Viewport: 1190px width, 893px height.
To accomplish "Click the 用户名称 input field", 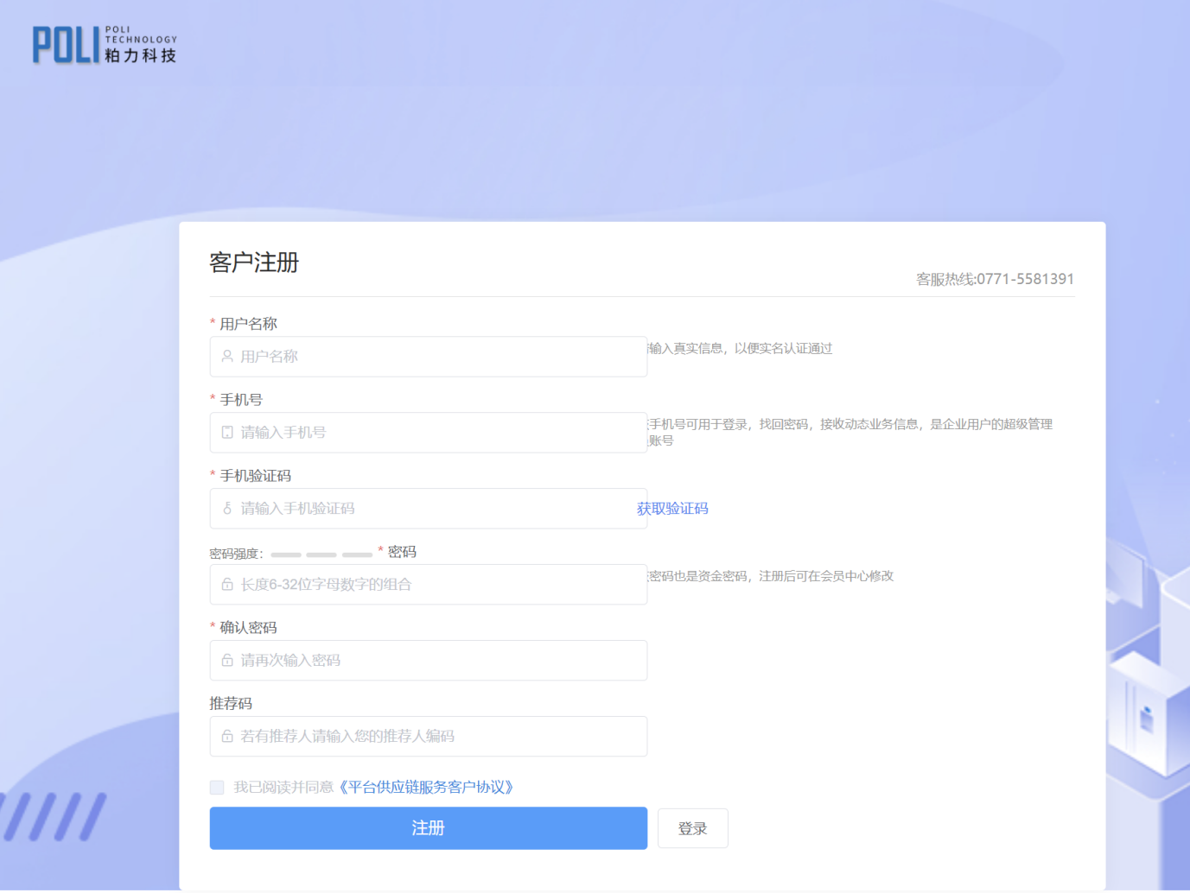I will pyautogui.click(x=428, y=356).
